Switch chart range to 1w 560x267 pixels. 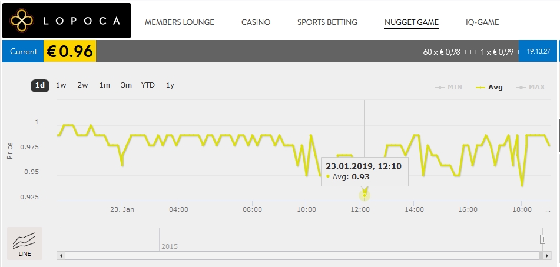pyautogui.click(x=61, y=85)
